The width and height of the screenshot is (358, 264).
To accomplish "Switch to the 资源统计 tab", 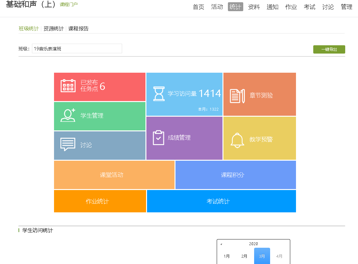I will point(53,28).
